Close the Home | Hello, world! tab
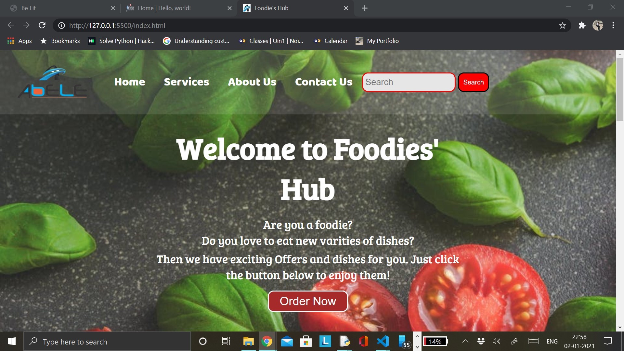The height and width of the screenshot is (351, 624). point(229,8)
